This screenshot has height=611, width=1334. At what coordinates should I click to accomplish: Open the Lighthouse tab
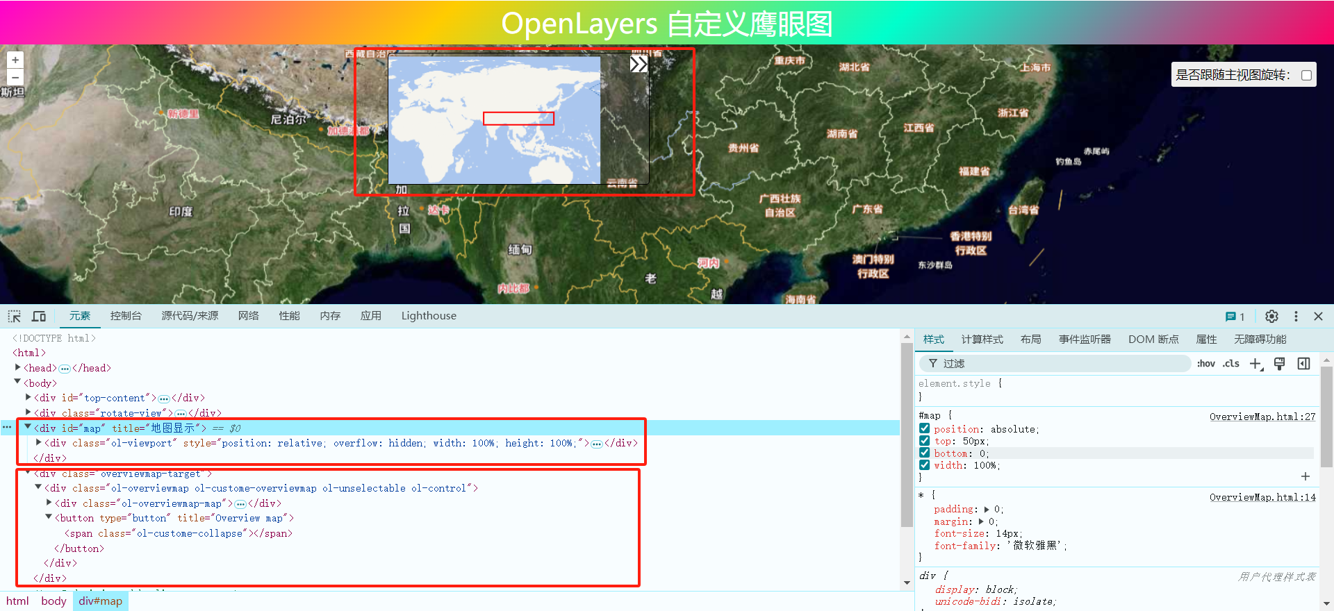click(x=429, y=316)
